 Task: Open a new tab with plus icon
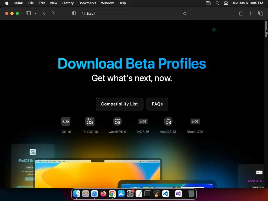point(250,13)
